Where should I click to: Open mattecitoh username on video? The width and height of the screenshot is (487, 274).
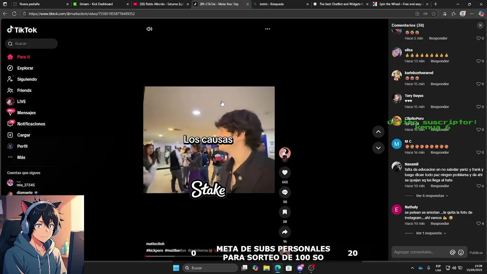[155, 244]
